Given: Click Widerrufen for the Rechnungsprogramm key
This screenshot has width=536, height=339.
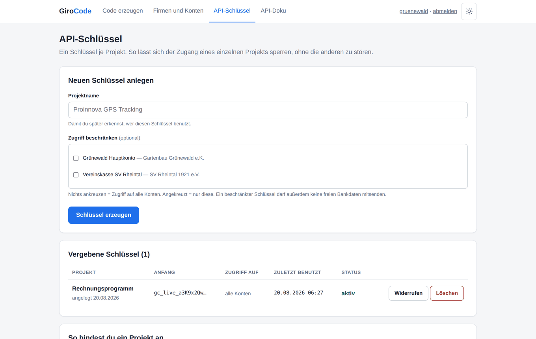Looking at the screenshot, I should point(408,293).
